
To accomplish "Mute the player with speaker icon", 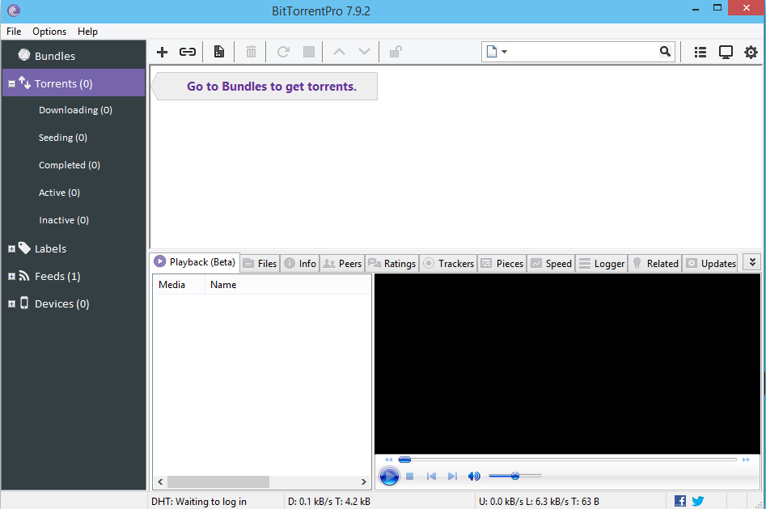I will [x=474, y=476].
